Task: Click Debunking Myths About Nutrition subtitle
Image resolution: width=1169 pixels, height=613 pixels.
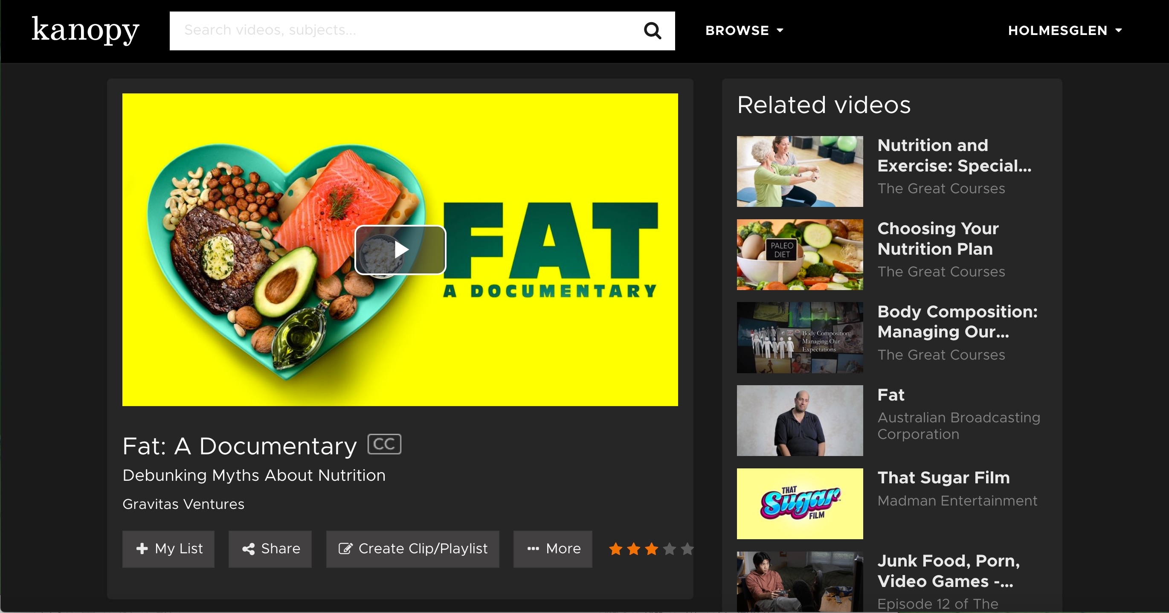Action: pyautogui.click(x=254, y=475)
